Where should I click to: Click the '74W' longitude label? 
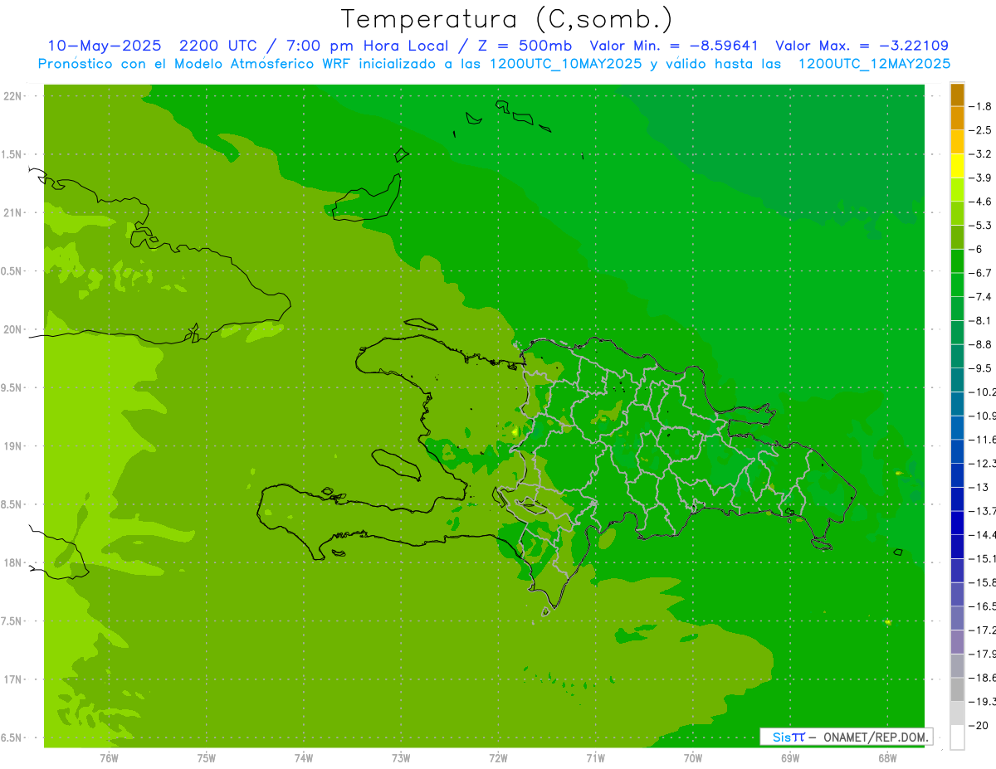[x=304, y=757]
